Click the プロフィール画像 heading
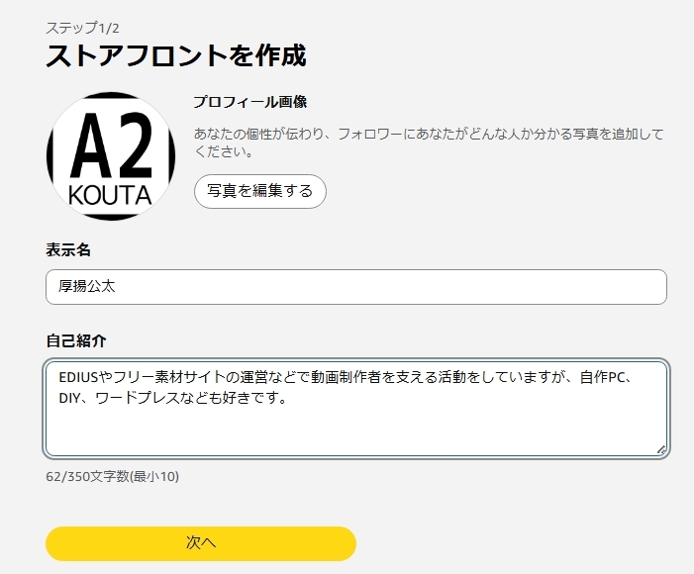 pos(250,102)
